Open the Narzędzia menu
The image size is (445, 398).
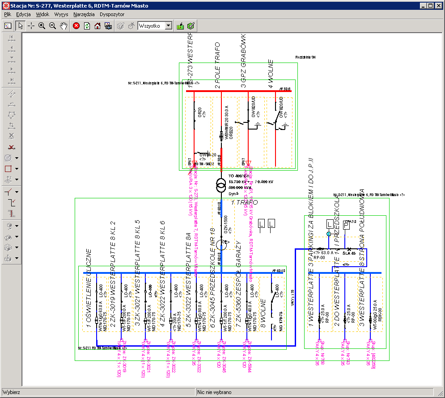(x=84, y=14)
